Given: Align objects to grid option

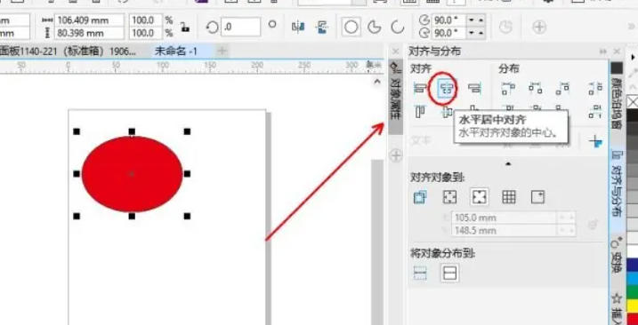Looking at the screenshot, I should click(x=509, y=197).
